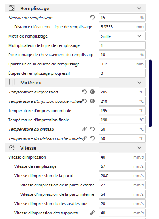
Task: Click the Étapes de remplissage progressif field
Action: pyautogui.click(x=122, y=73)
